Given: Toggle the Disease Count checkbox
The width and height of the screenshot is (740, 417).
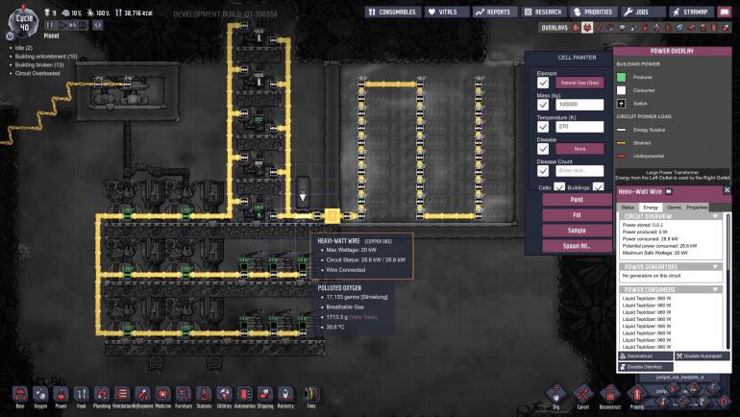Looking at the screenshot, I should tap(543, 170).
